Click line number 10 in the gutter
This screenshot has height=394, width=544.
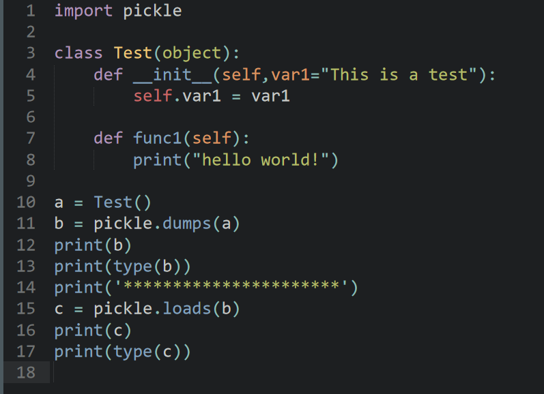[x=25, y=202]
